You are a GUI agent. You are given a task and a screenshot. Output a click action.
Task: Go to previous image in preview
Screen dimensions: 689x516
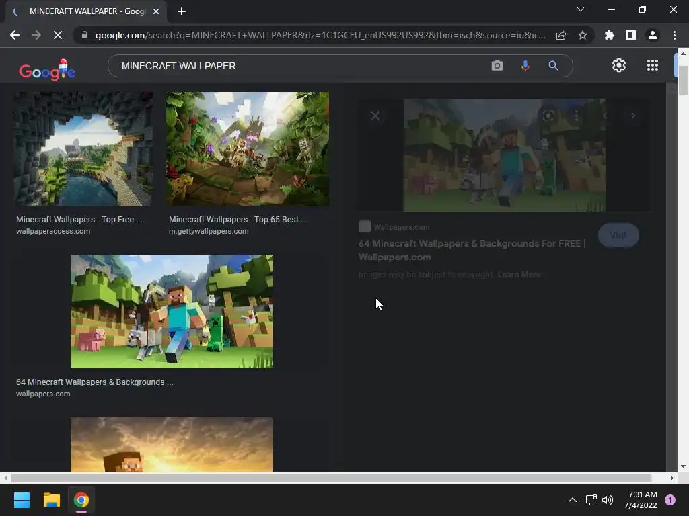(x=605, y=116)
